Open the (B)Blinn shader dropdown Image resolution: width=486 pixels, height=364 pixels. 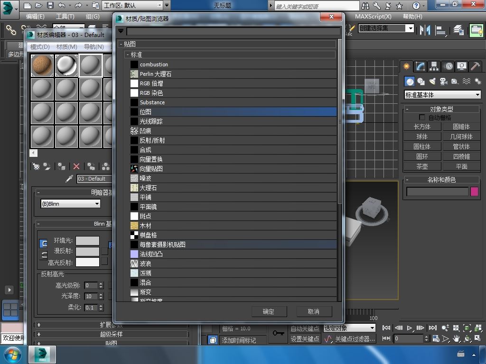click(70, 203)
